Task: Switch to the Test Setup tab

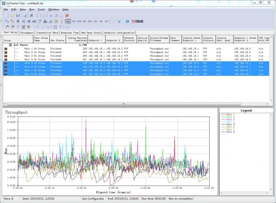Action: 10,32
